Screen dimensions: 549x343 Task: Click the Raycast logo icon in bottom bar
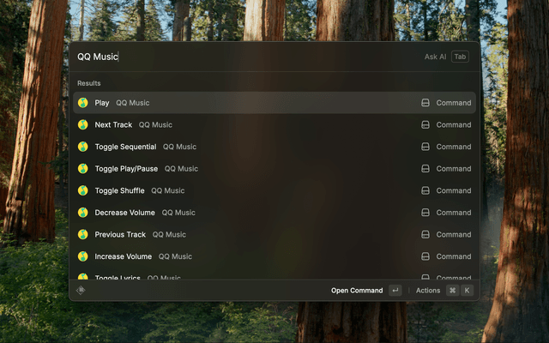pos(81,290)
